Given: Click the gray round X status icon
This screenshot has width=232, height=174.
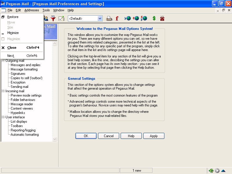Looking at the screenshot, I should [217, 171].
